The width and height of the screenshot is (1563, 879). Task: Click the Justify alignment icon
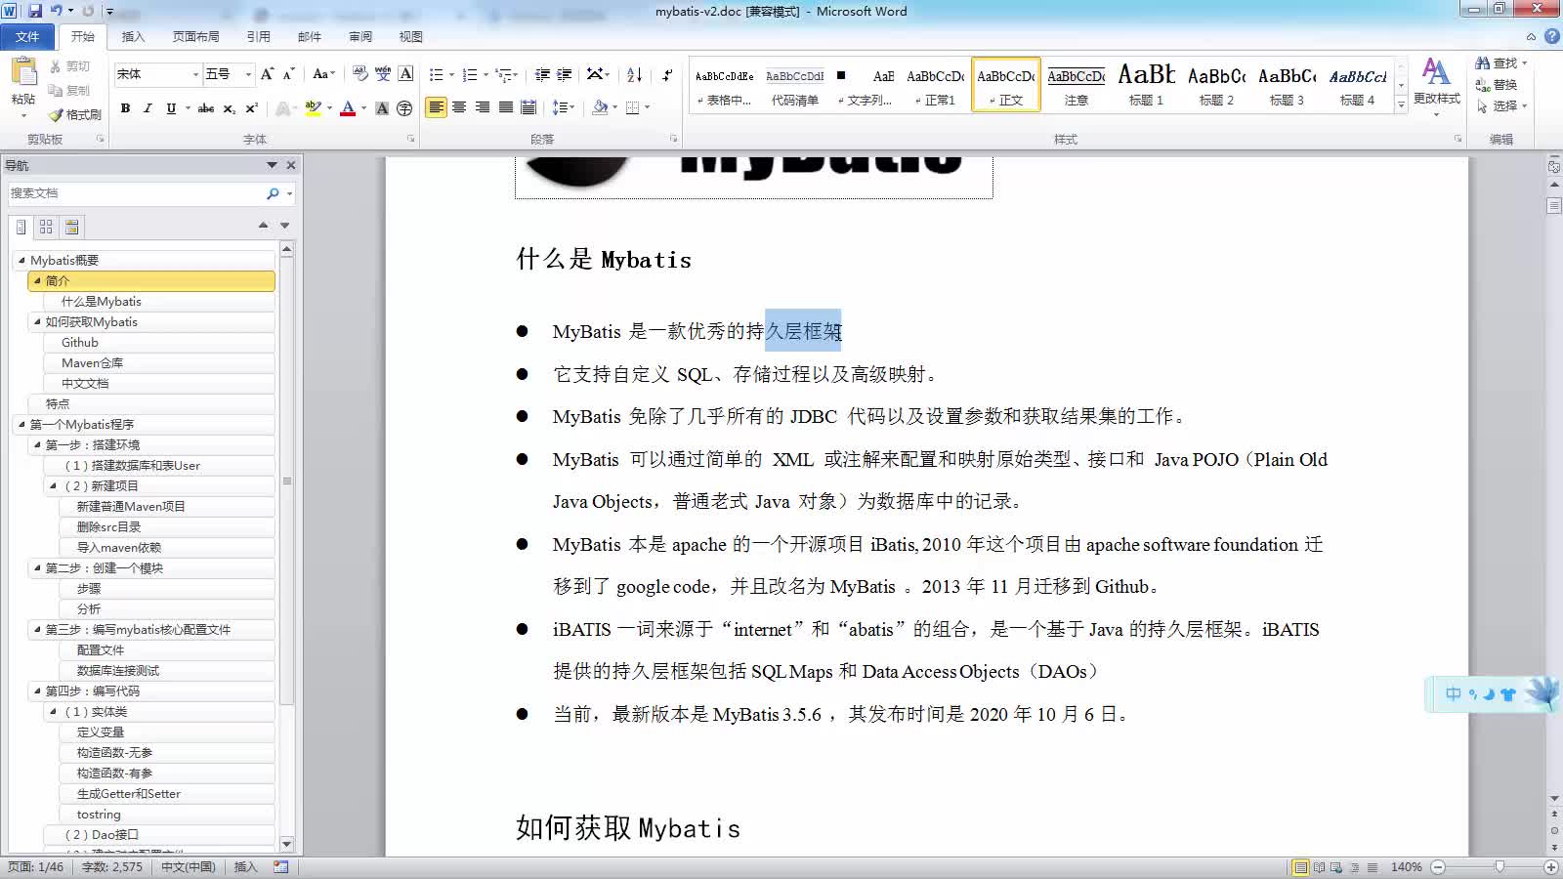click(506, 107)
